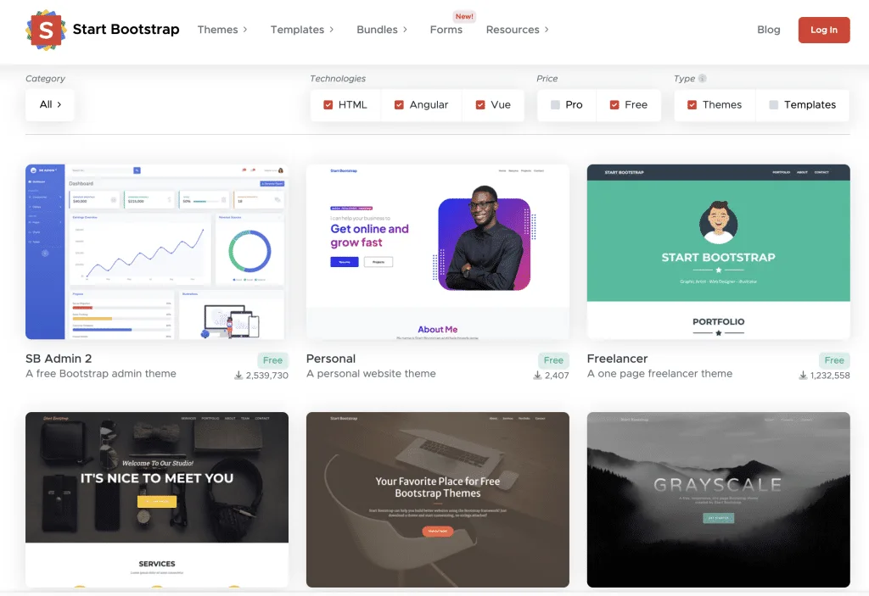Enable the Pro price filter

(555, 104)
